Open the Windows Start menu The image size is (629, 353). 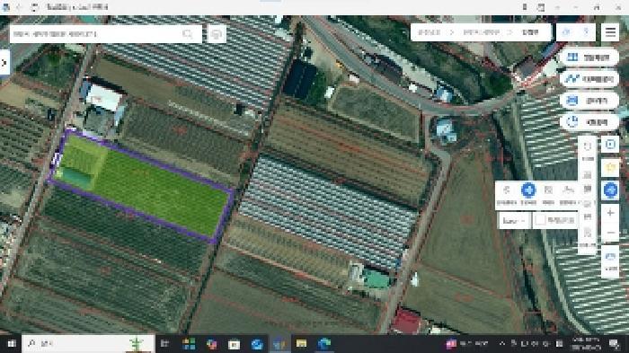coord(11,344)
